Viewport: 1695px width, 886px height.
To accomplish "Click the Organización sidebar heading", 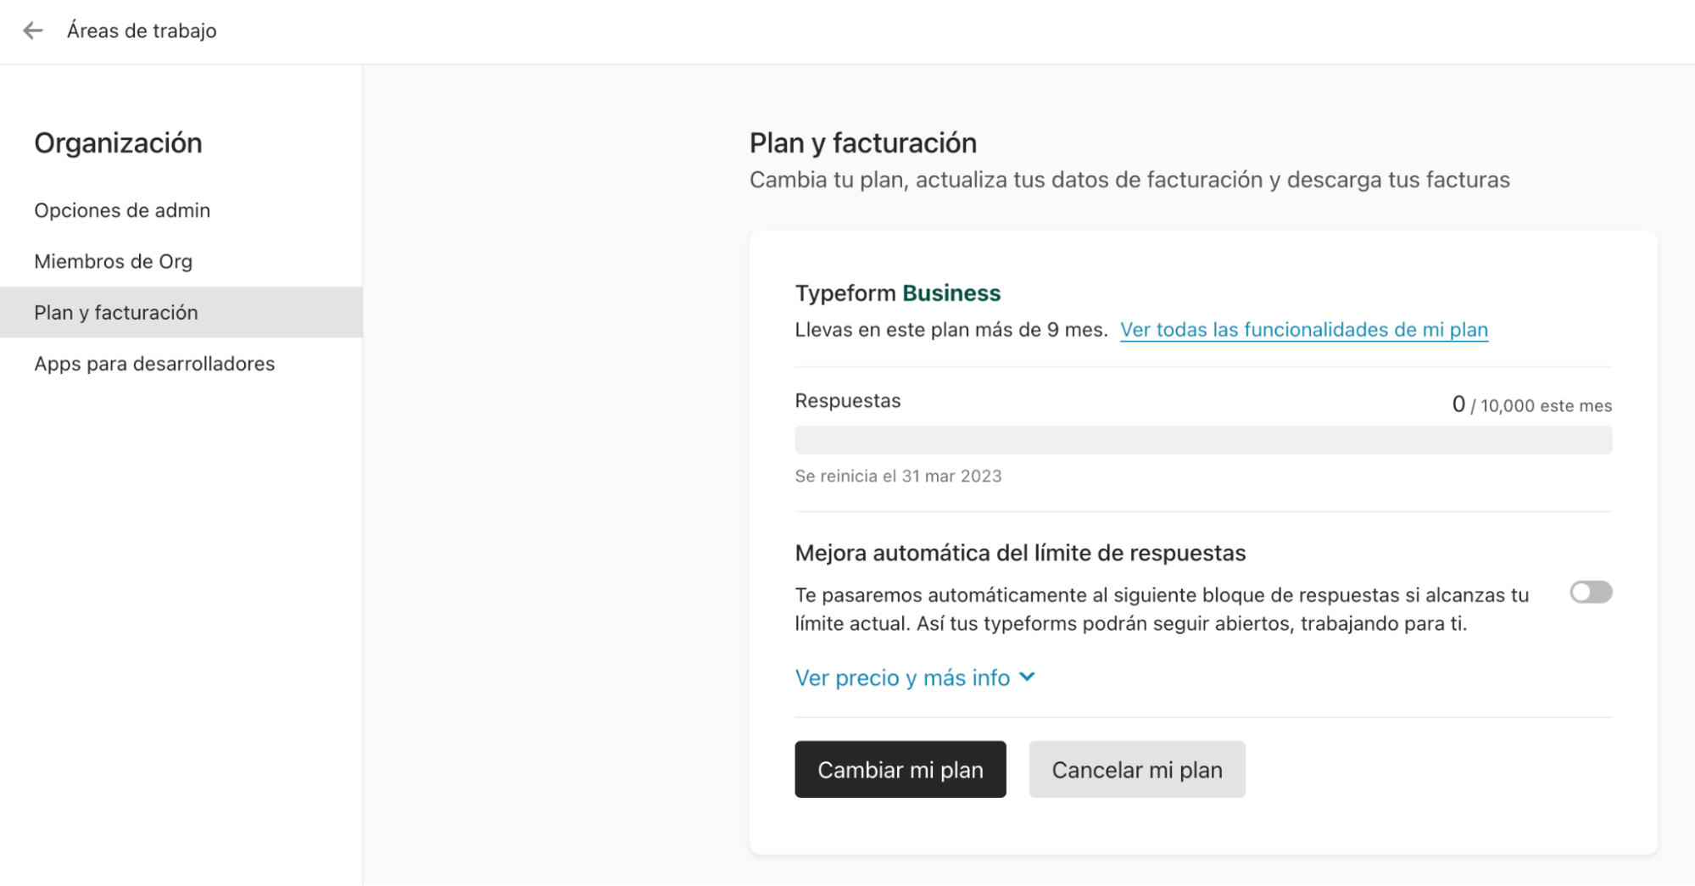I will click(118, 143).
